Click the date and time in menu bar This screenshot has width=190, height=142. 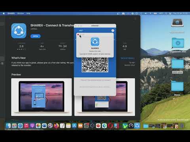click(x=180, y=13)
